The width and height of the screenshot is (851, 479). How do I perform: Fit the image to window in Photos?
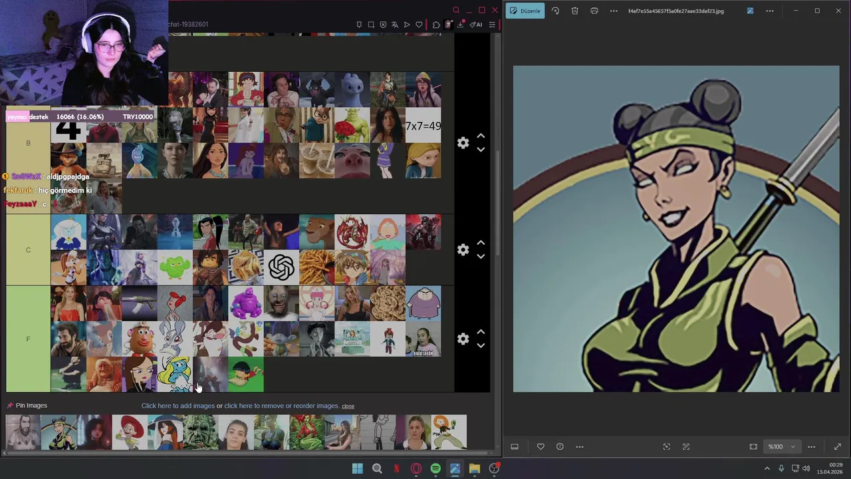coord(753,446)
